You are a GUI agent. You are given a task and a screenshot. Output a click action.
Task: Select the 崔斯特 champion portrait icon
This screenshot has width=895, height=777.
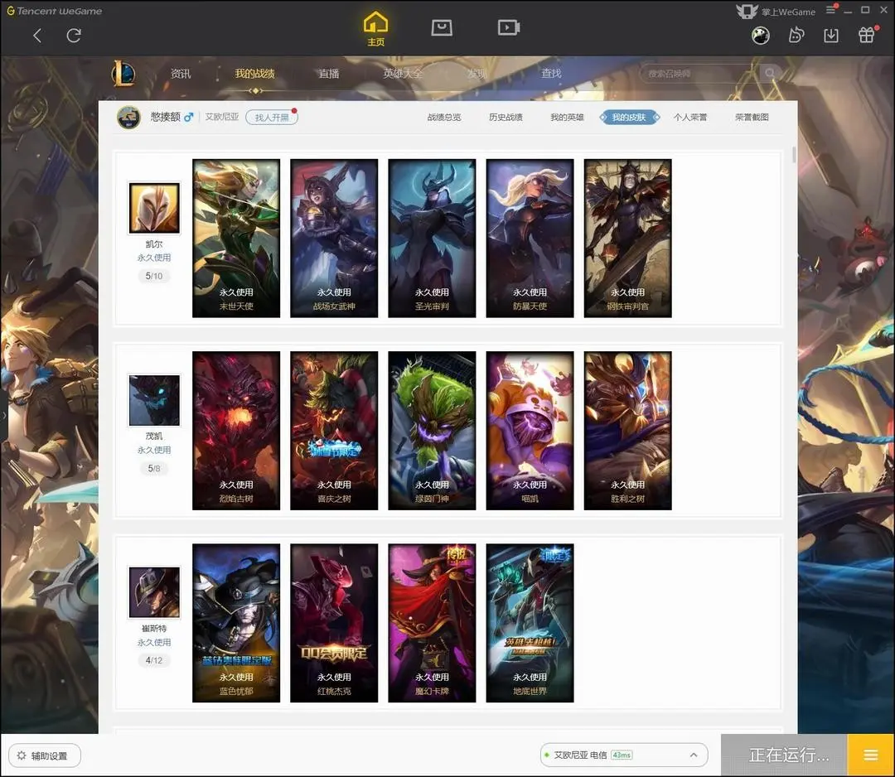pos(154,593)
